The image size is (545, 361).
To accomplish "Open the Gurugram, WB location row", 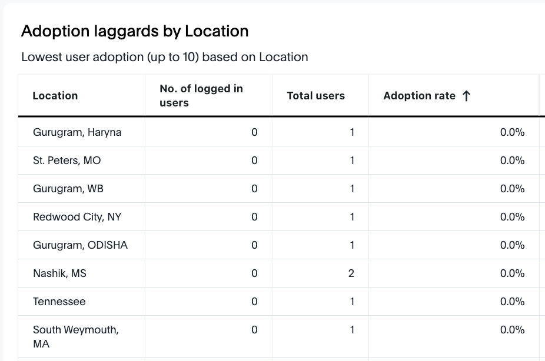I will [x=68, y=189].
